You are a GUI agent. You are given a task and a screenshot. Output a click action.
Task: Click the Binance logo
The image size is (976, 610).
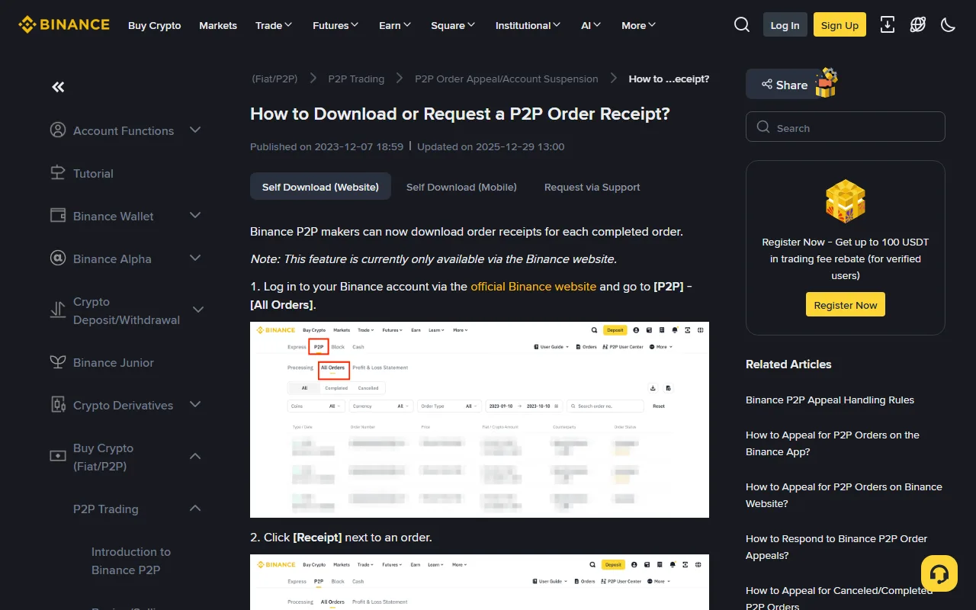click(64, 25)
